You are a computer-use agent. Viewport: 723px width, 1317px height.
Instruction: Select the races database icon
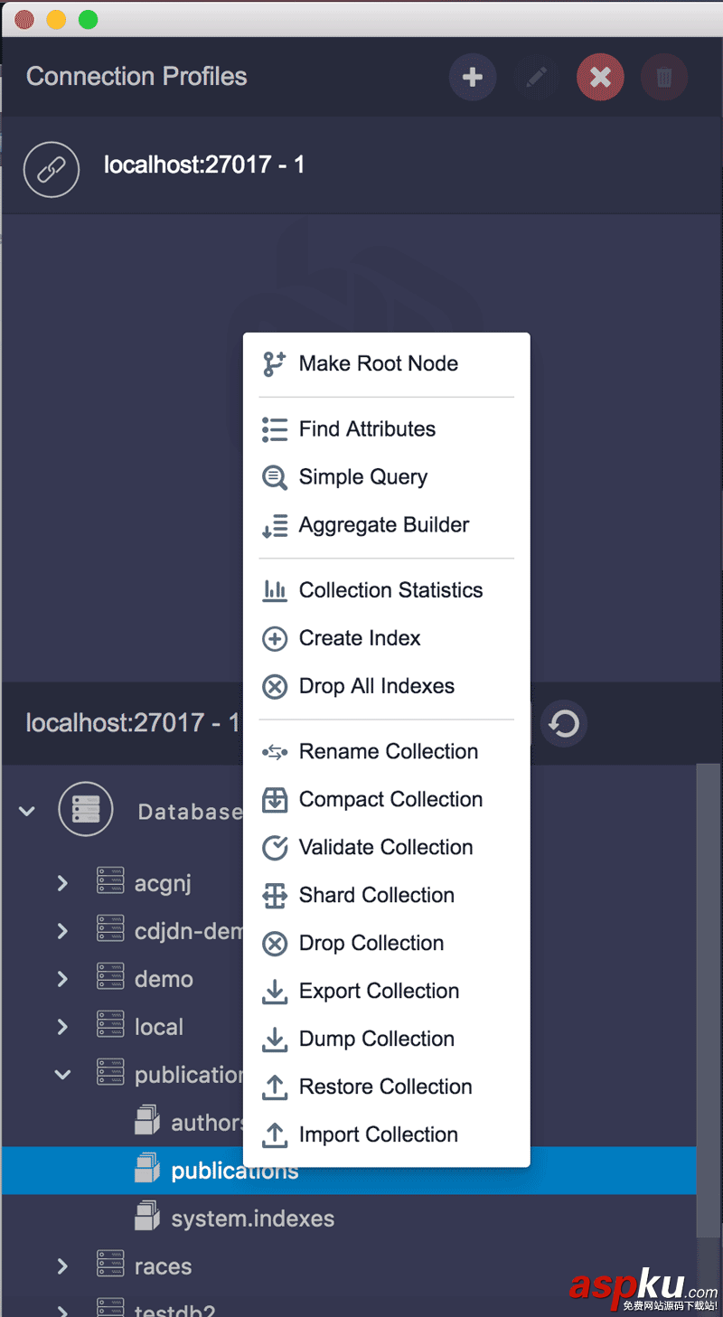pos(109,1265)
